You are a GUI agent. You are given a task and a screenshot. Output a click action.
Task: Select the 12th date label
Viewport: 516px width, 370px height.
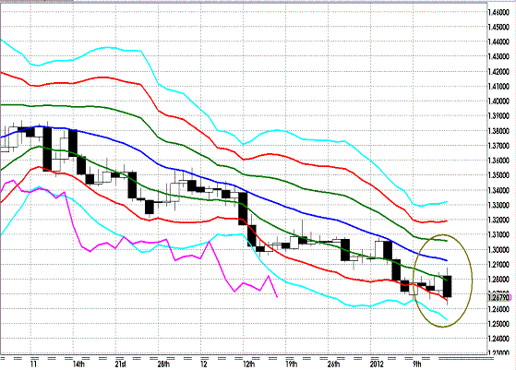click(249, 364)
